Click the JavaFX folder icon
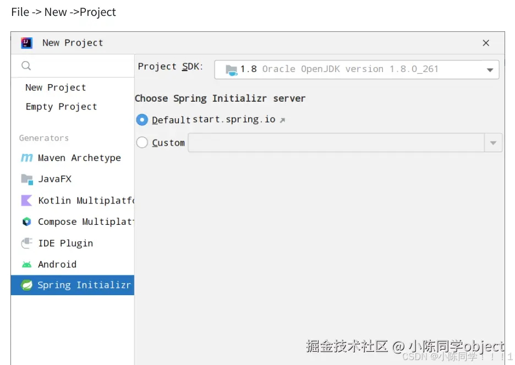Viewport: 515px width, 365px height. pyautogui.click(x=26, y=179)
